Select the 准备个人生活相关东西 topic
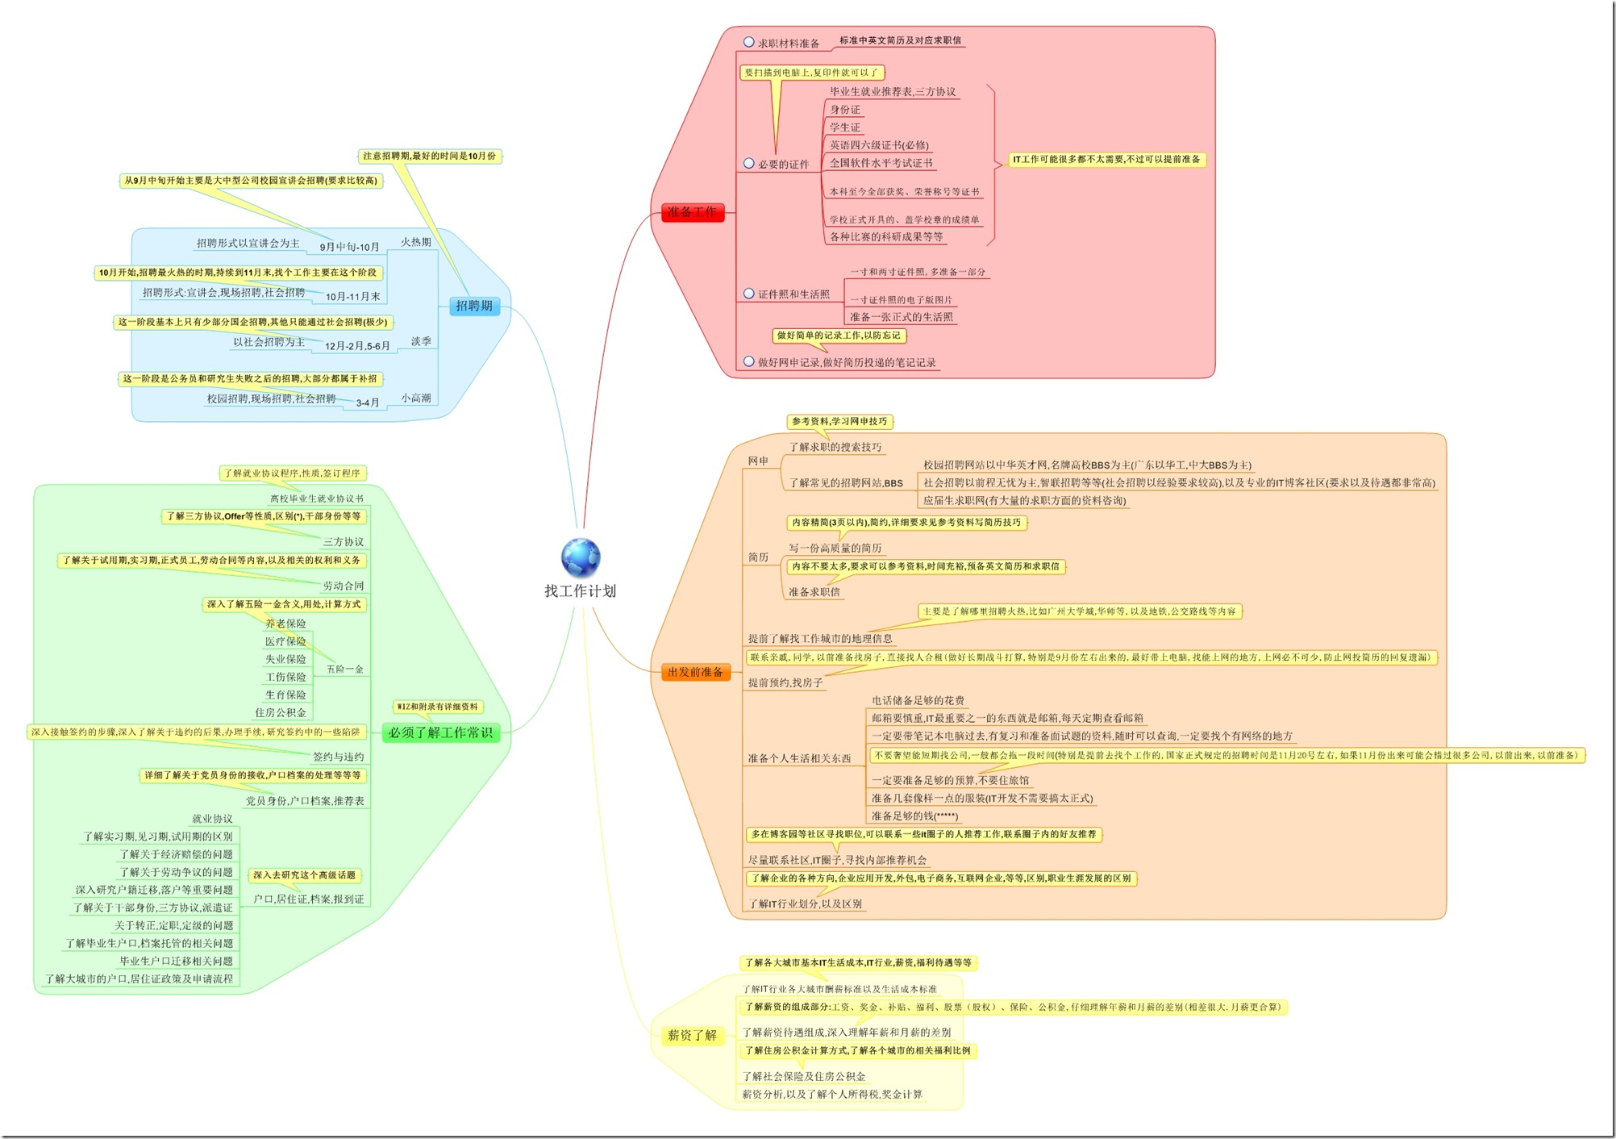 click(799, 759)
